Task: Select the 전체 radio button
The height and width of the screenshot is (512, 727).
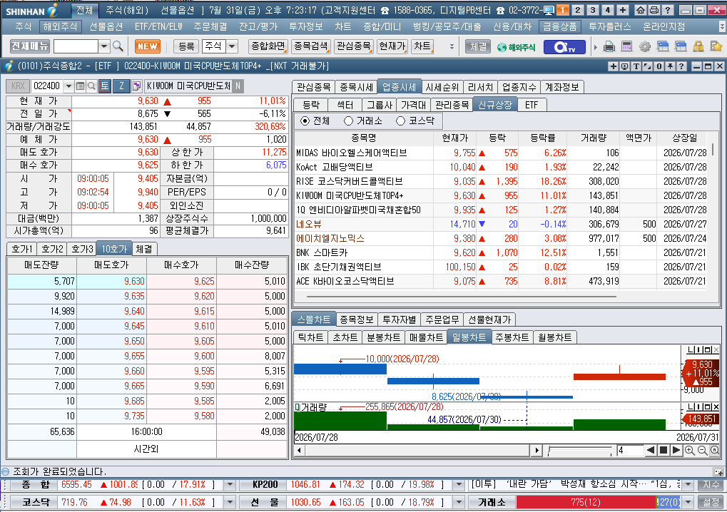Action: coord(305,121)
